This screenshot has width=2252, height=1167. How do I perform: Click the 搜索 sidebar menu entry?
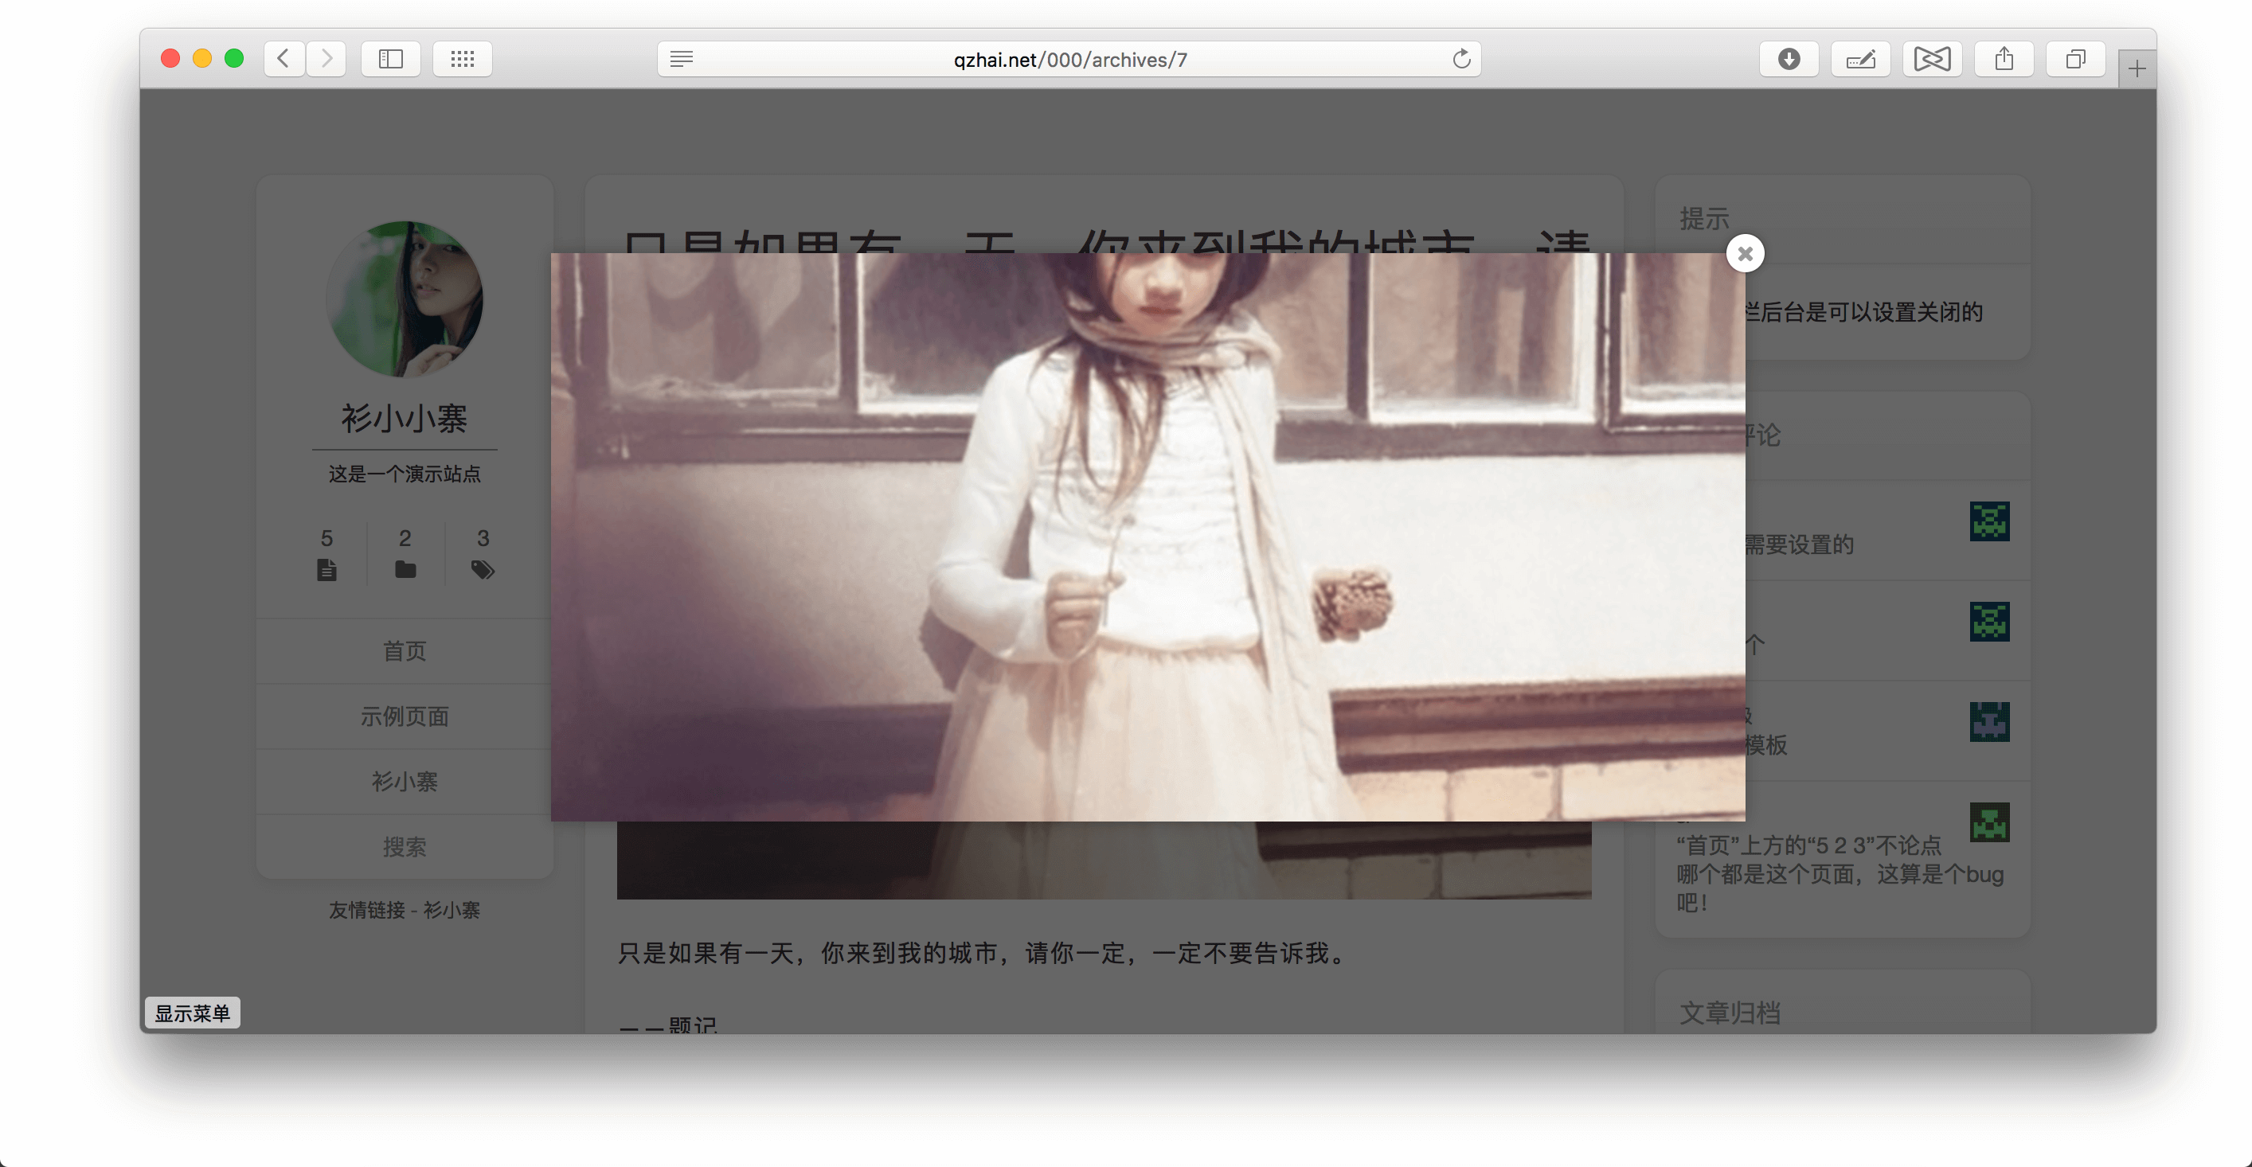tap(404, 847)
